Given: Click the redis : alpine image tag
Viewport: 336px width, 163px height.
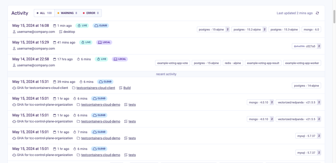Looking at the screenshot, I should tap(233, 63).
